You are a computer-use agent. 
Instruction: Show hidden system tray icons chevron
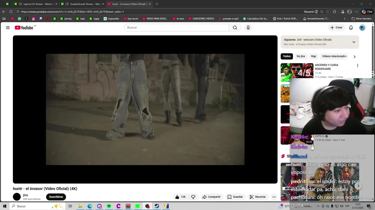(x=318, y=206)
